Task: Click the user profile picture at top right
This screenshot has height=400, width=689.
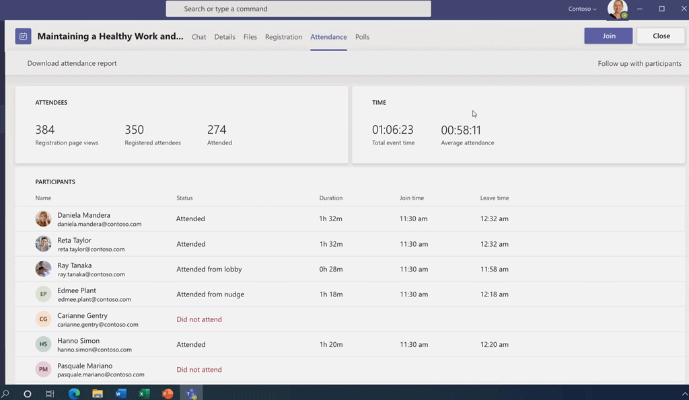Action: click(x=617, y=9)
